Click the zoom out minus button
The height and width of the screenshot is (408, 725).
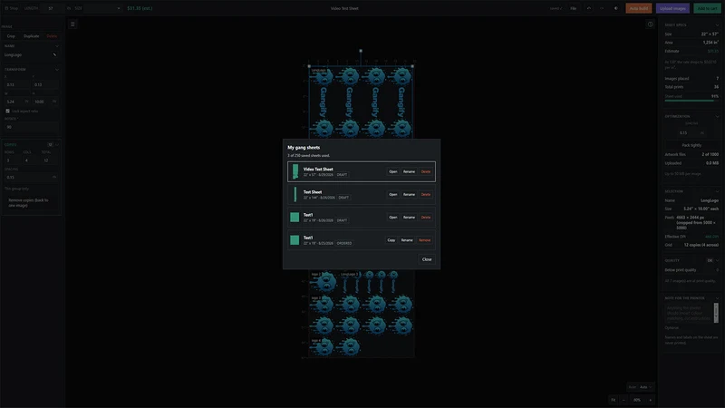(x=623, y=400)
